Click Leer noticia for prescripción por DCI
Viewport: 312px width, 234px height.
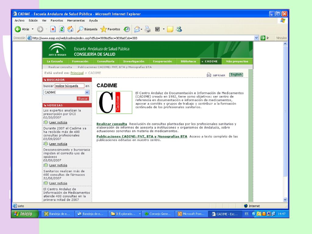[58, 122]
